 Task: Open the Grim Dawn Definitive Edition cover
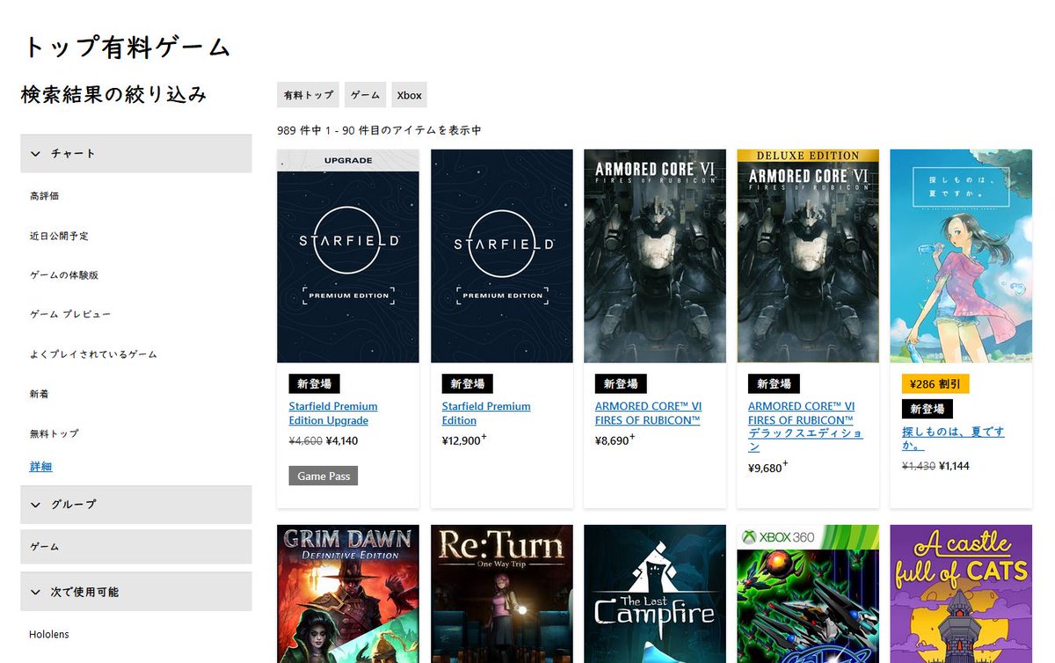click(x=348, y=594)
